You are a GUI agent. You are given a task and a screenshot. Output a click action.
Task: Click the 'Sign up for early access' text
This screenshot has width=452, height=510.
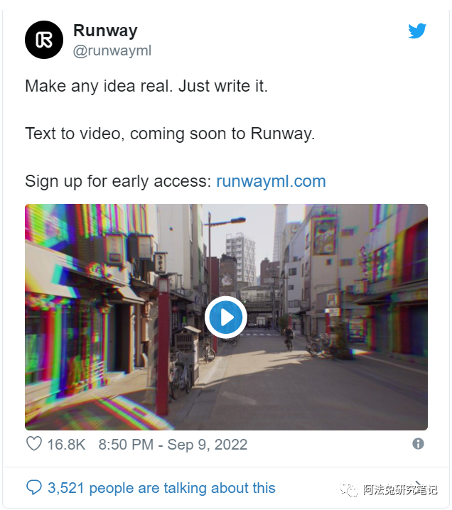[x=119, y=181]
